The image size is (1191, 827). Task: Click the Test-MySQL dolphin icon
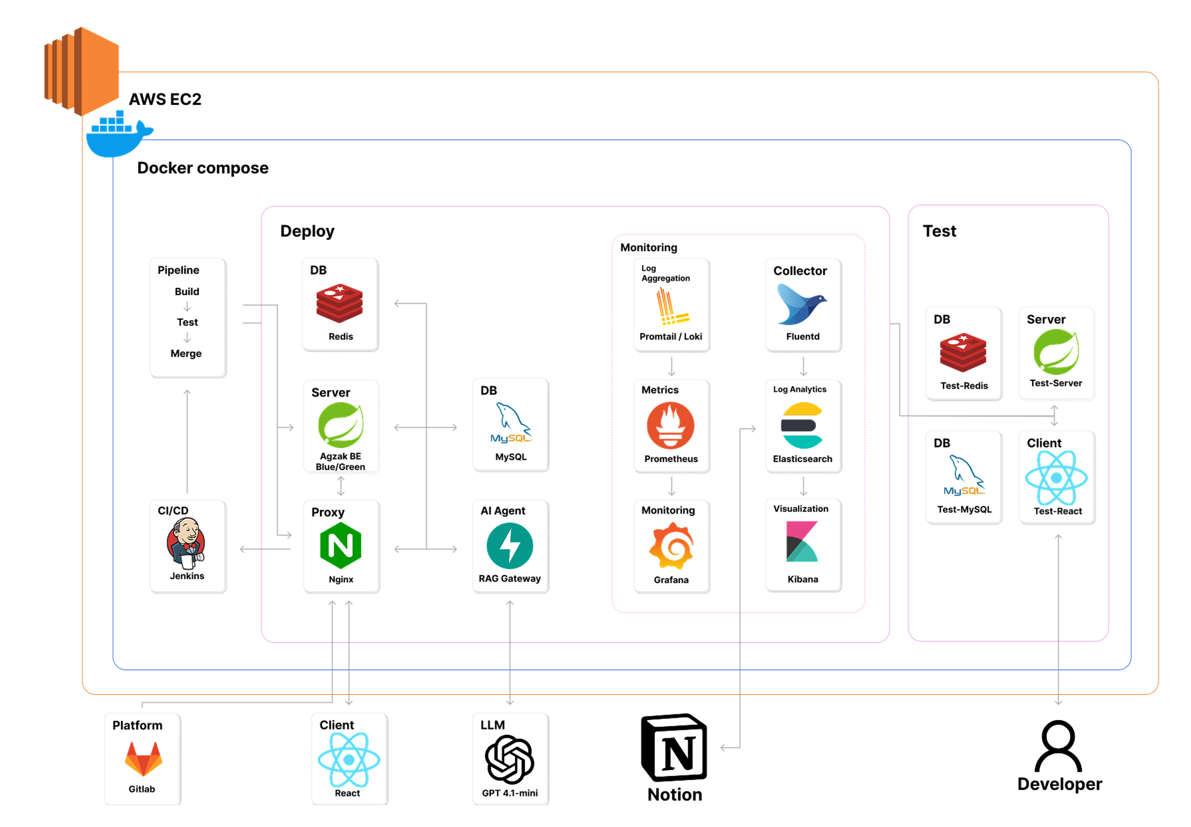tap(964, 475)
